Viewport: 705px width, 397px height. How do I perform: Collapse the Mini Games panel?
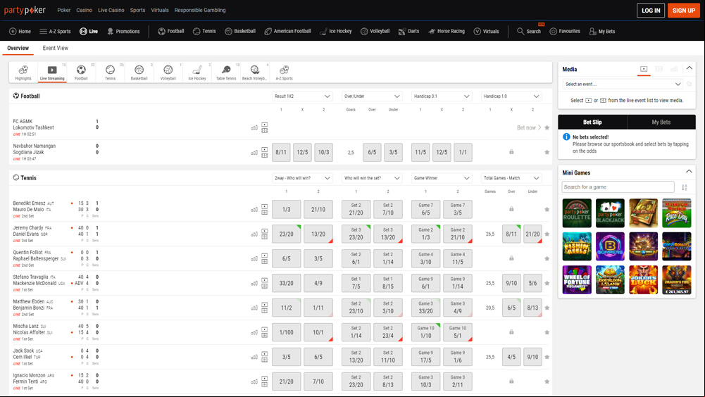(689, 172)
